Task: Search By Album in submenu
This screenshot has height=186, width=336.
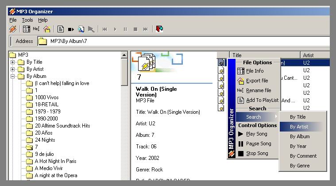Action: click(303, 136)
